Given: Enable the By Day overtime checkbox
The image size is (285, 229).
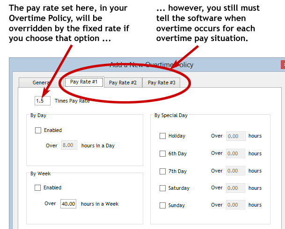Looking at the screenshot, I should pyautogui.click(x=38, y=131).
